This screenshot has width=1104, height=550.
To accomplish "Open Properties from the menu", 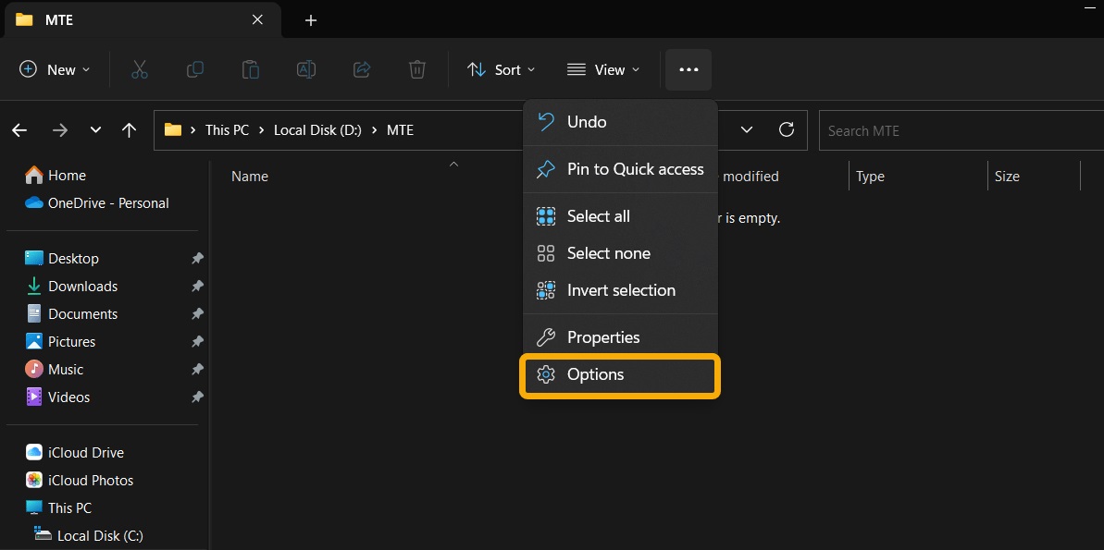I will [x=604, y=336].
